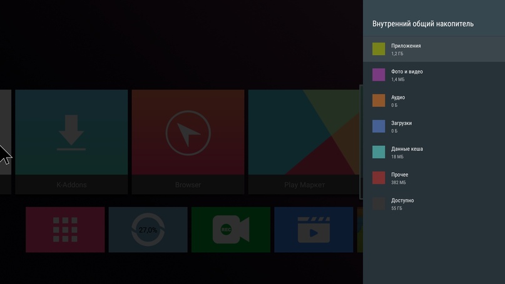Image resolution: width=505 pixels, height=284 pixels.
Task: Click the red Прочее color swatch
Action: (379, 178)
